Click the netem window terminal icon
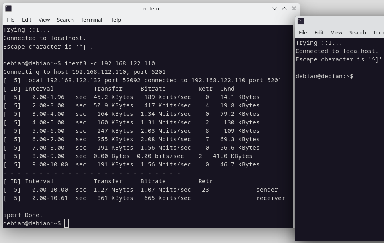This screenshot has height=243, width=384. coord(8,8)
